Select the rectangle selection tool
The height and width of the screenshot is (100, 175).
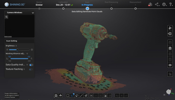(x=68, y=95)
